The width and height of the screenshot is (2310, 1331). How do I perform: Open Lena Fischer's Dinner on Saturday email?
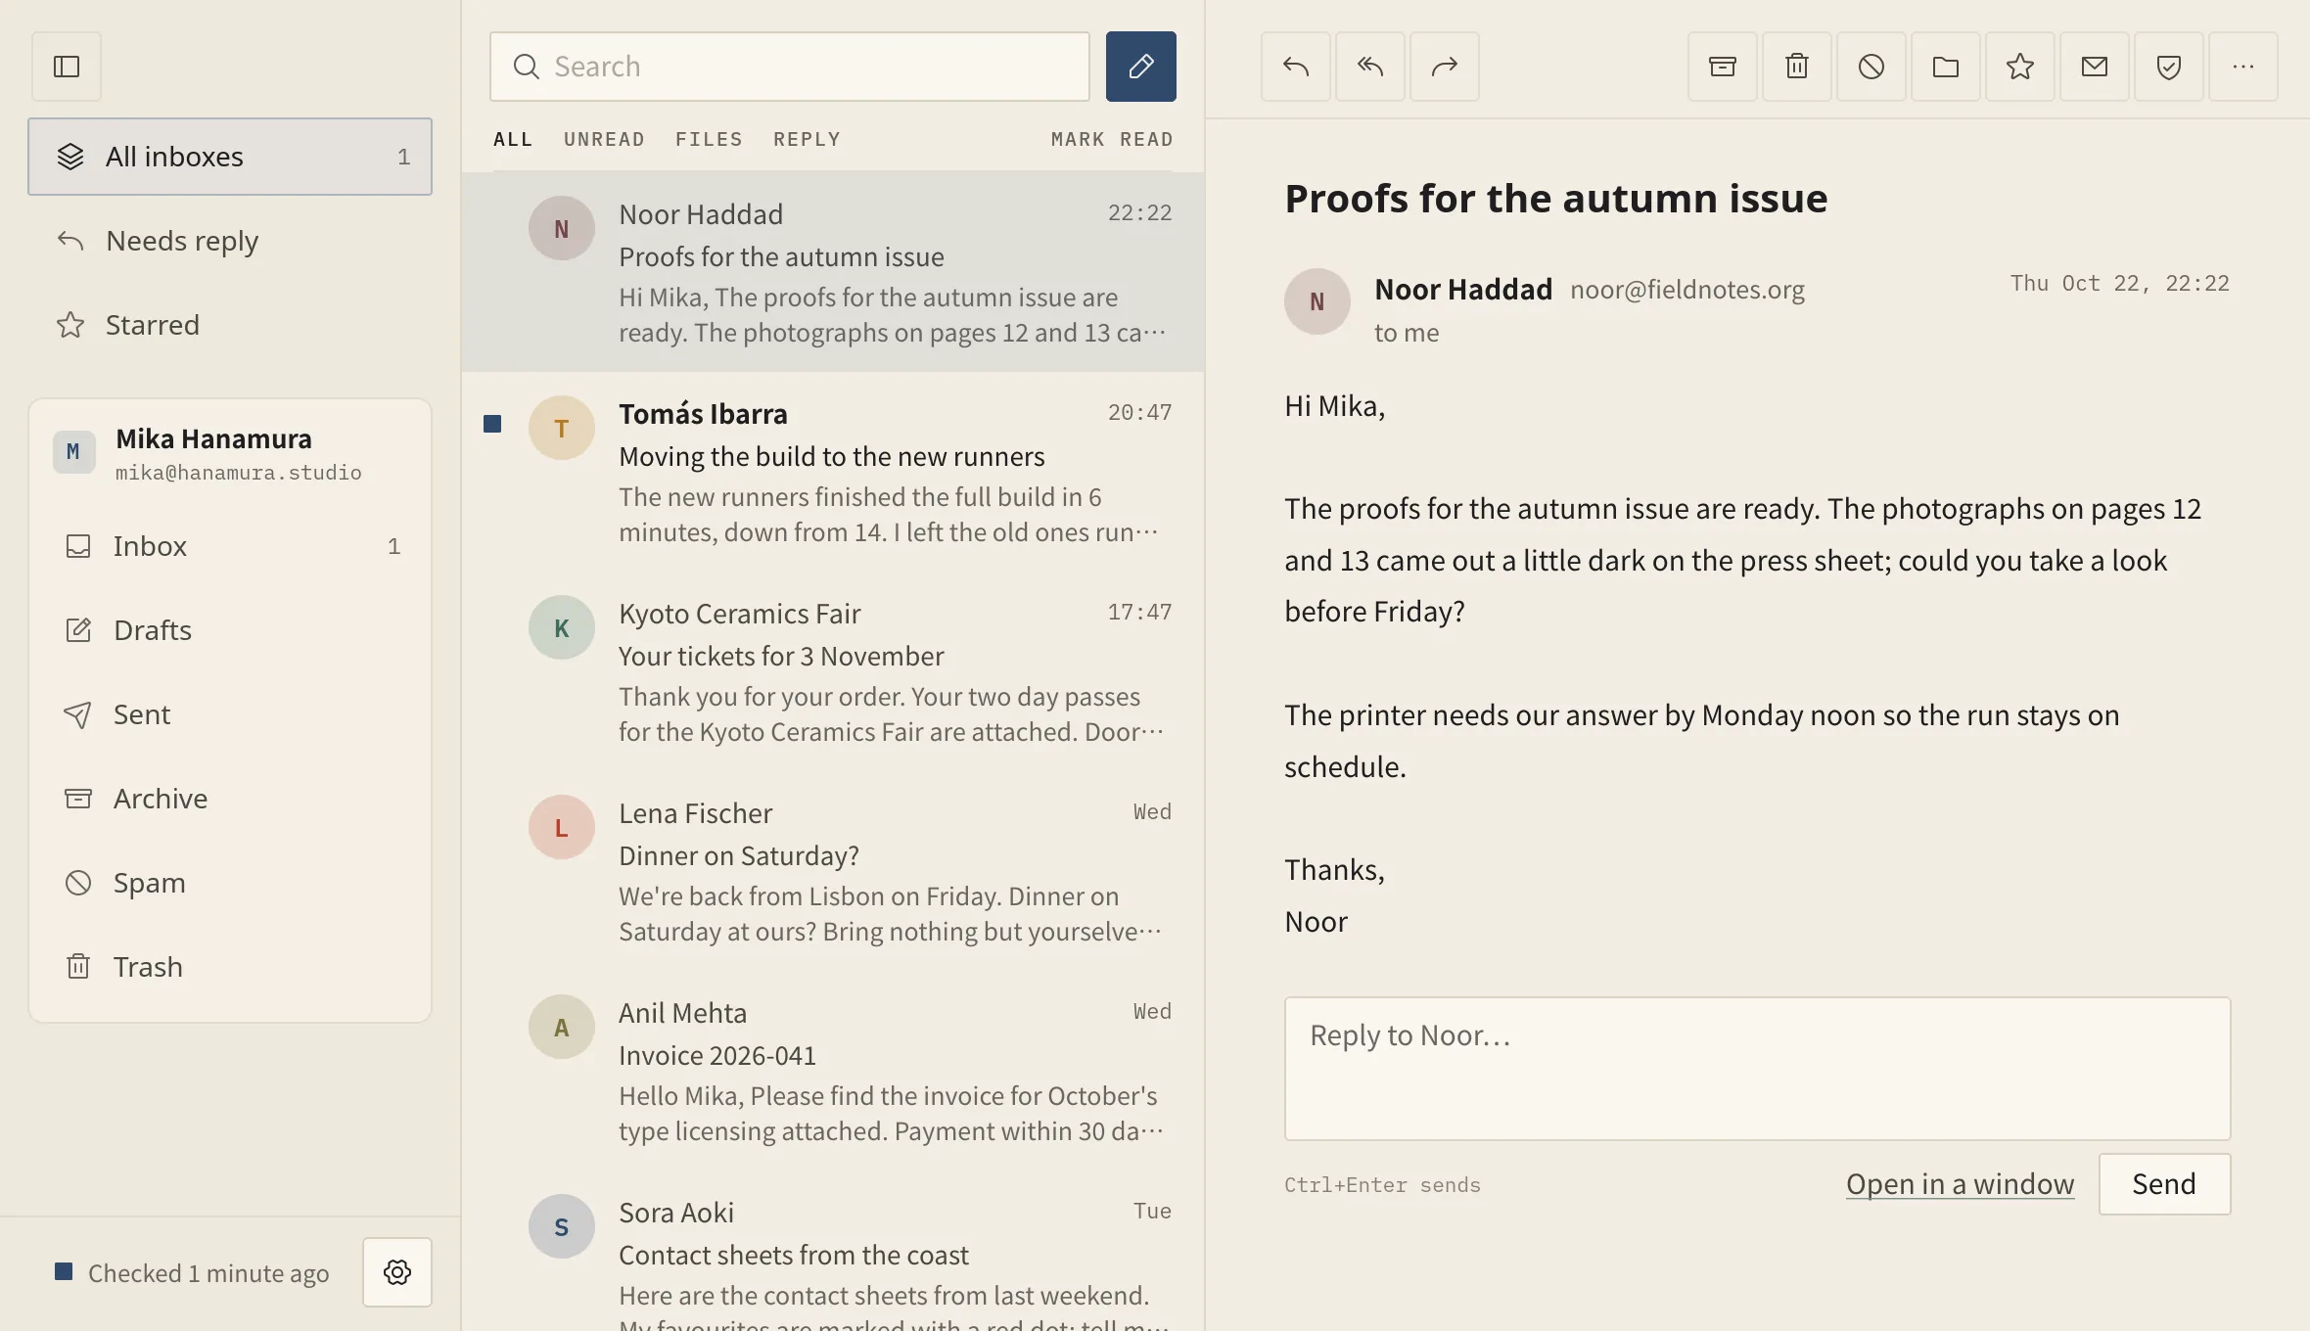point(833,871)
